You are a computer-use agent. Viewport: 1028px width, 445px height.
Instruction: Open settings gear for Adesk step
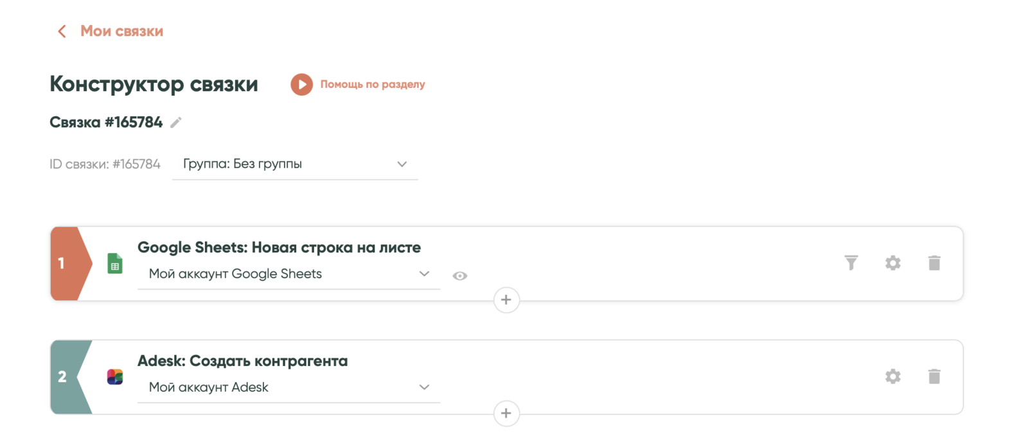coord(892,376)
